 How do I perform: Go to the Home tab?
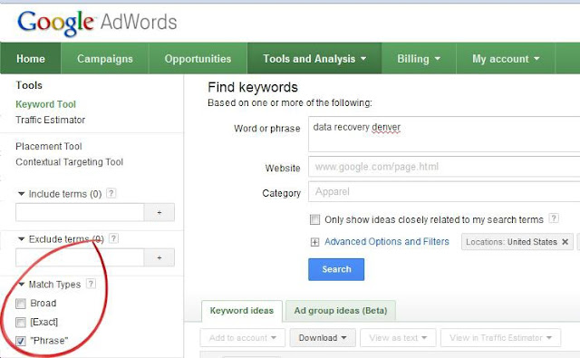click(x=31, y=58)
